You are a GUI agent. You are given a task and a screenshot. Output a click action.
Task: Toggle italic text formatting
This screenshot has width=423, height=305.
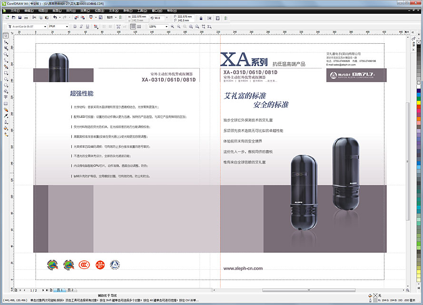tap(81, 26)
